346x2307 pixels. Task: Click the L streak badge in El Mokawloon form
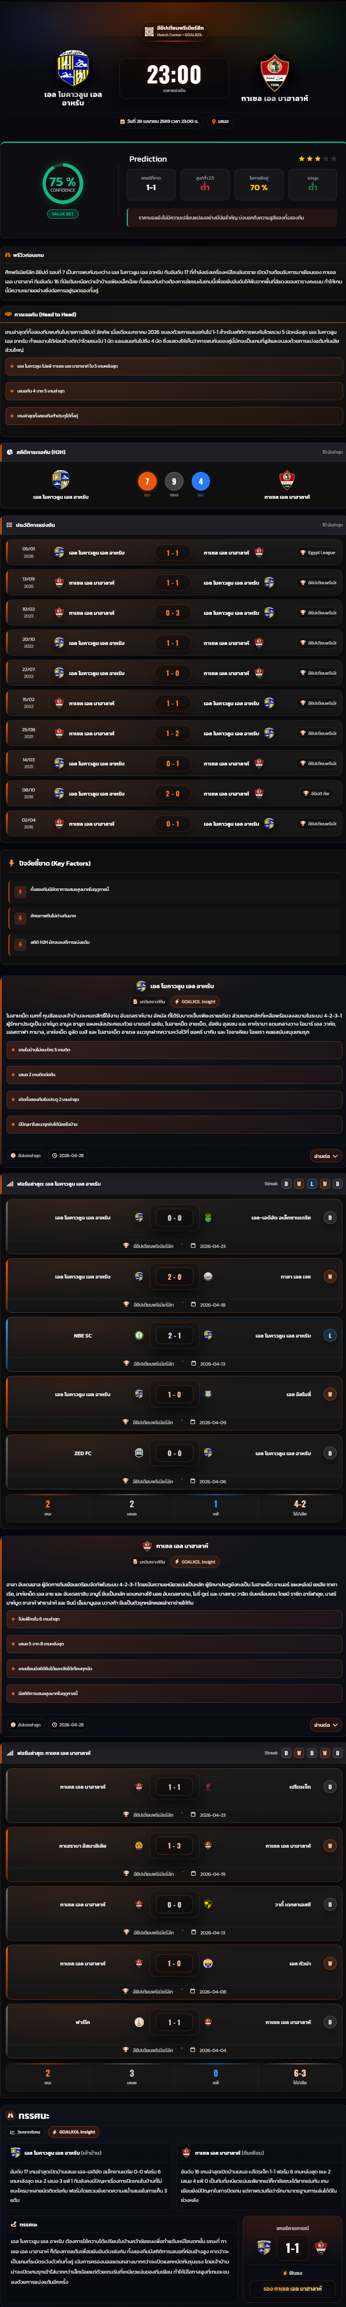[x=312, y=1183]
